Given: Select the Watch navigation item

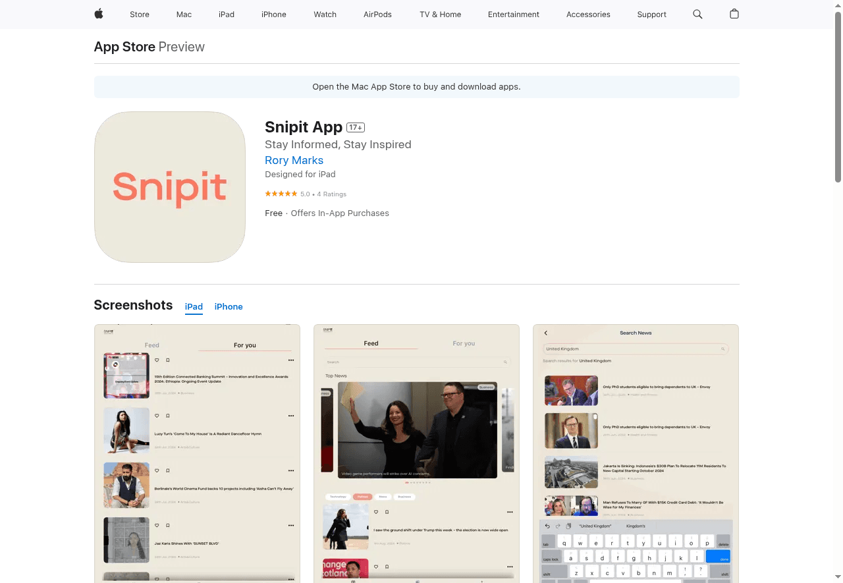Looking at the screenshot, I should pos(325,14).
